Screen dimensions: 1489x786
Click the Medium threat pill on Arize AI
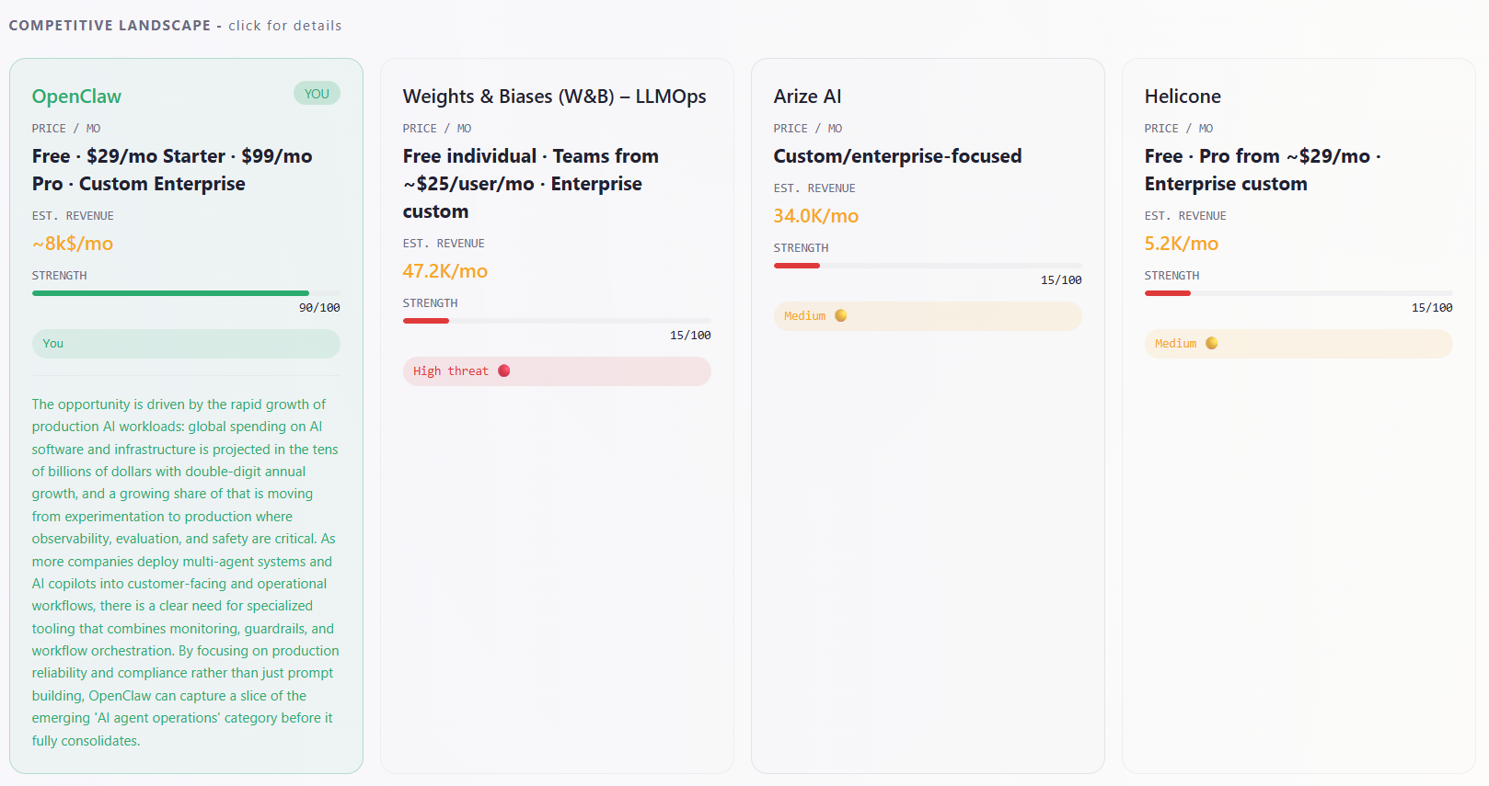point(927,316)
